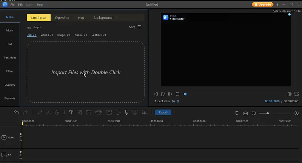This screenshot has height=163, width=302.
Task: Click the Import label
Action: tap(38, 27)
